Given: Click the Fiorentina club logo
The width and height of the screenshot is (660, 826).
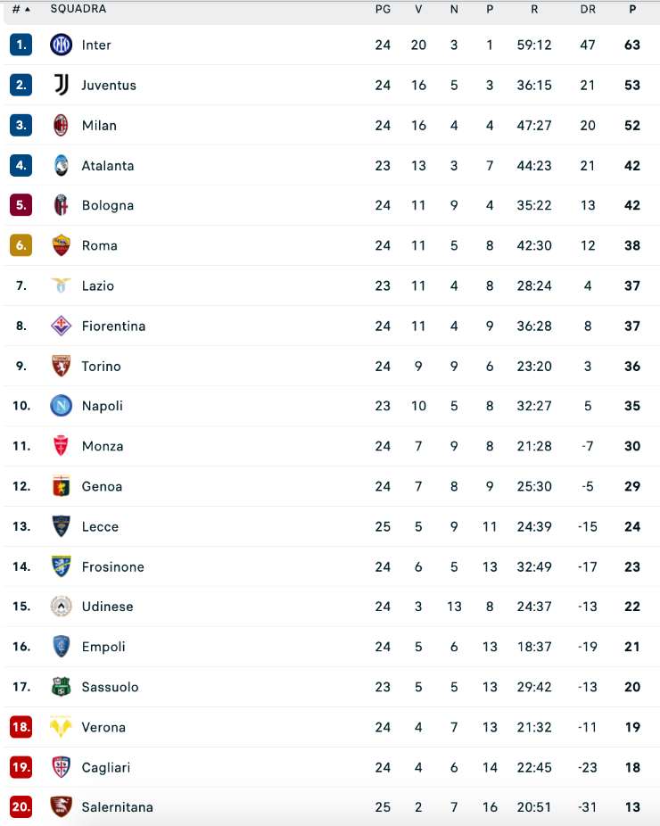Looking at the screenshot, I should (x=61, y=326).
